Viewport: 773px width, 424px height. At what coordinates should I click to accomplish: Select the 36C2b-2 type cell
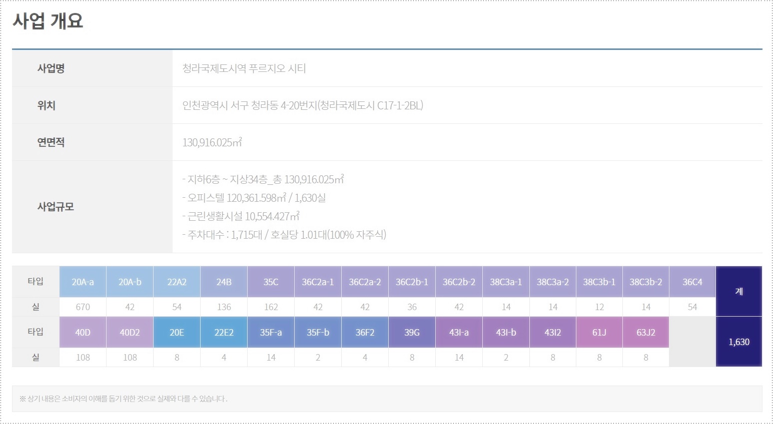(459, 282)
